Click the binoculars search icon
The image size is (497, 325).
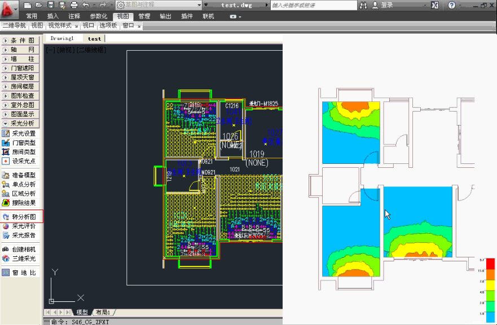pos(364,5)
